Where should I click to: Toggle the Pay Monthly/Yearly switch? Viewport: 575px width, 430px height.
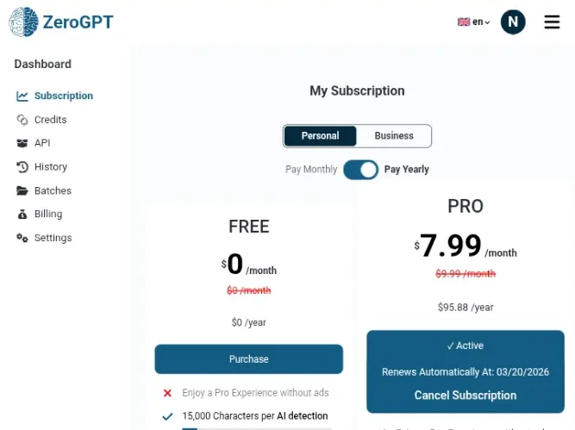point(360,170)
